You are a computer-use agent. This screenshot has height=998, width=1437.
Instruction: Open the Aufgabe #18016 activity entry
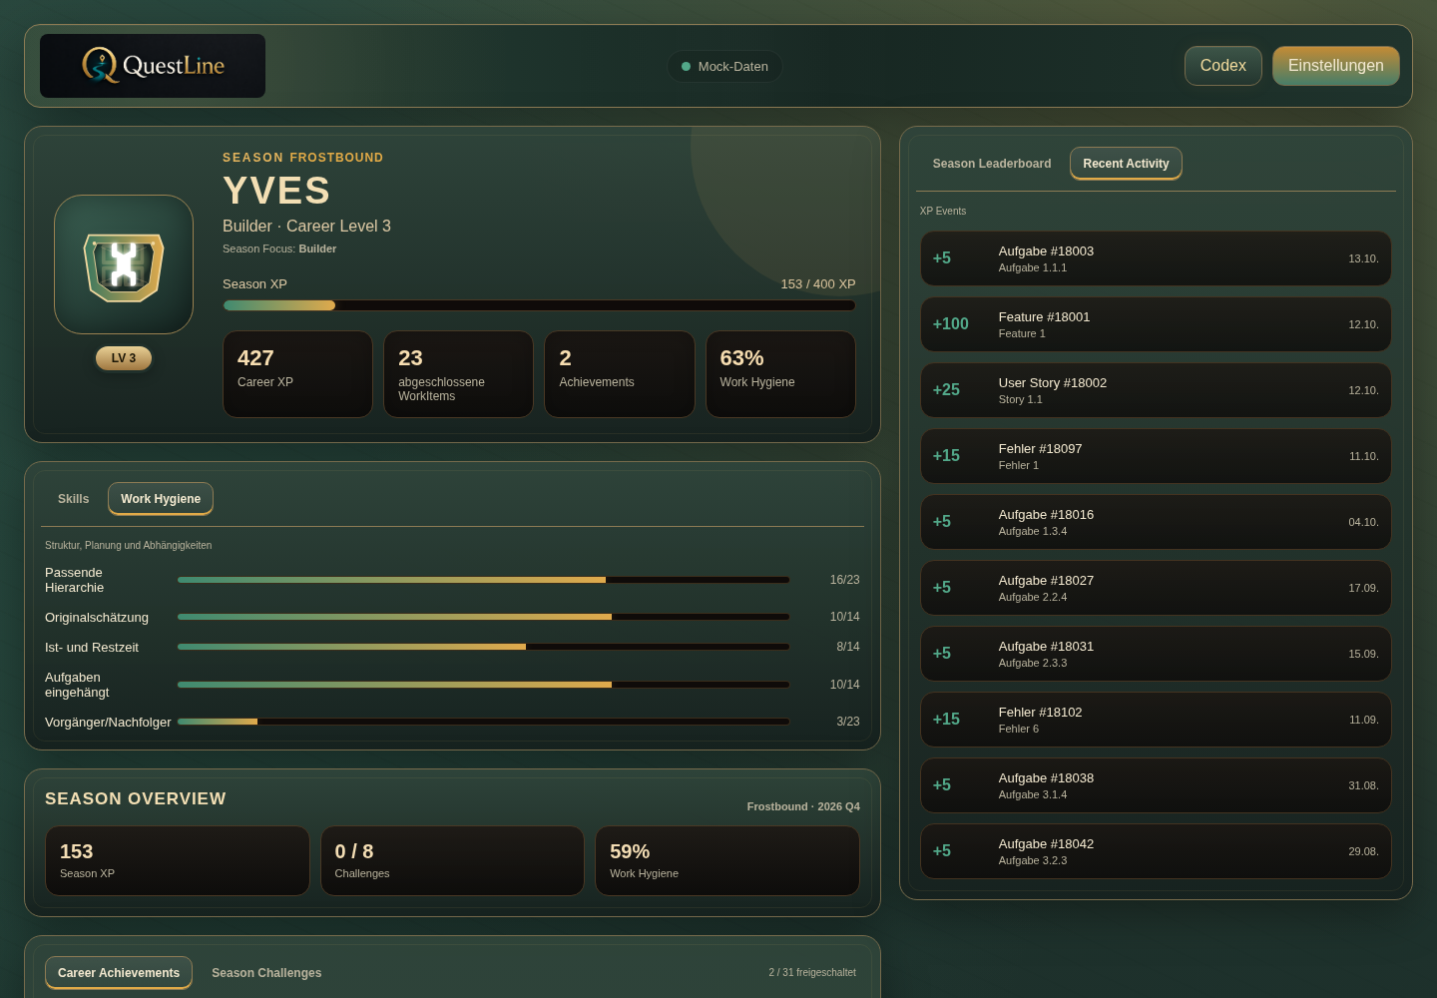[1156, 522]
